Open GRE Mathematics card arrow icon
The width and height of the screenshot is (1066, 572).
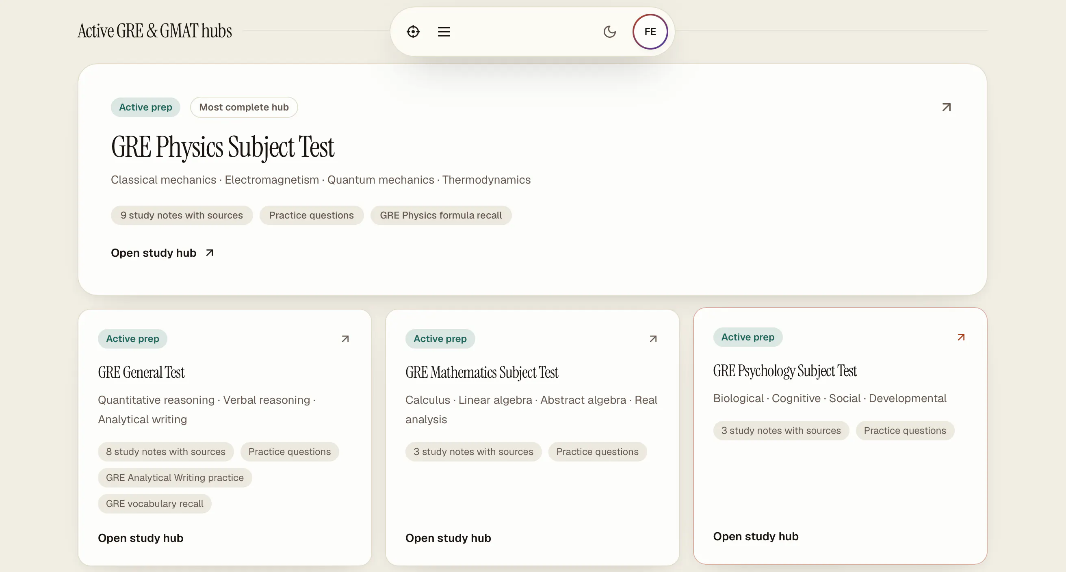coord(653,339)
